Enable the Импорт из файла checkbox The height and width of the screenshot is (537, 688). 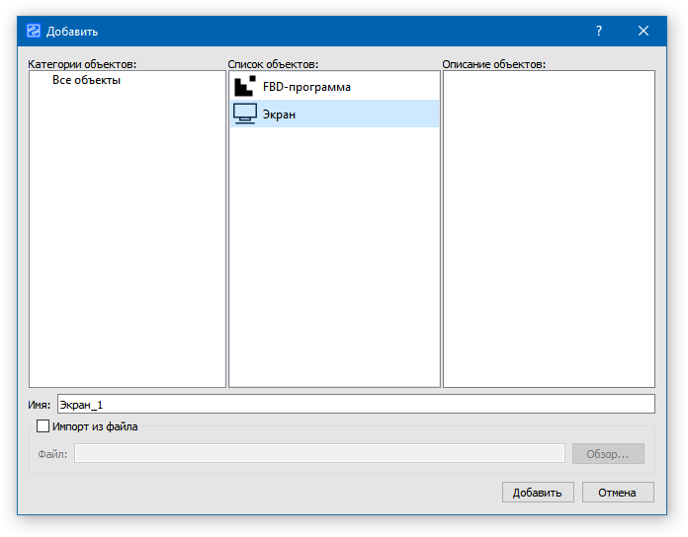click(x=43, y=426)
